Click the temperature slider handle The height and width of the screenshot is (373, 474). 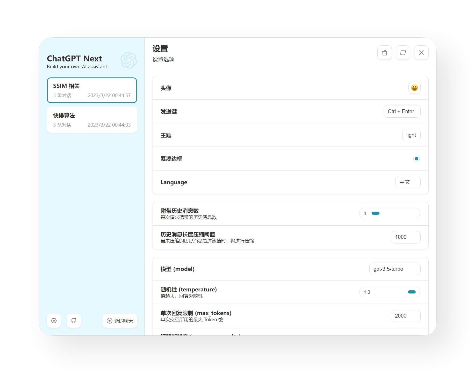click(x=412, y=292)
